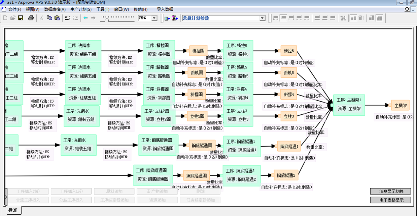Click the zoom slider handle in toolbar

pos(107,19)
